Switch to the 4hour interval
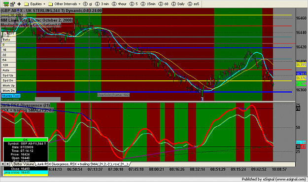 click(x=119, y=4)
